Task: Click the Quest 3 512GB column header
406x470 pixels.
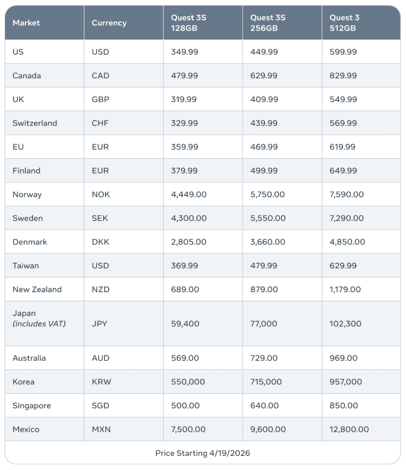Action: [x=345, y=23]
